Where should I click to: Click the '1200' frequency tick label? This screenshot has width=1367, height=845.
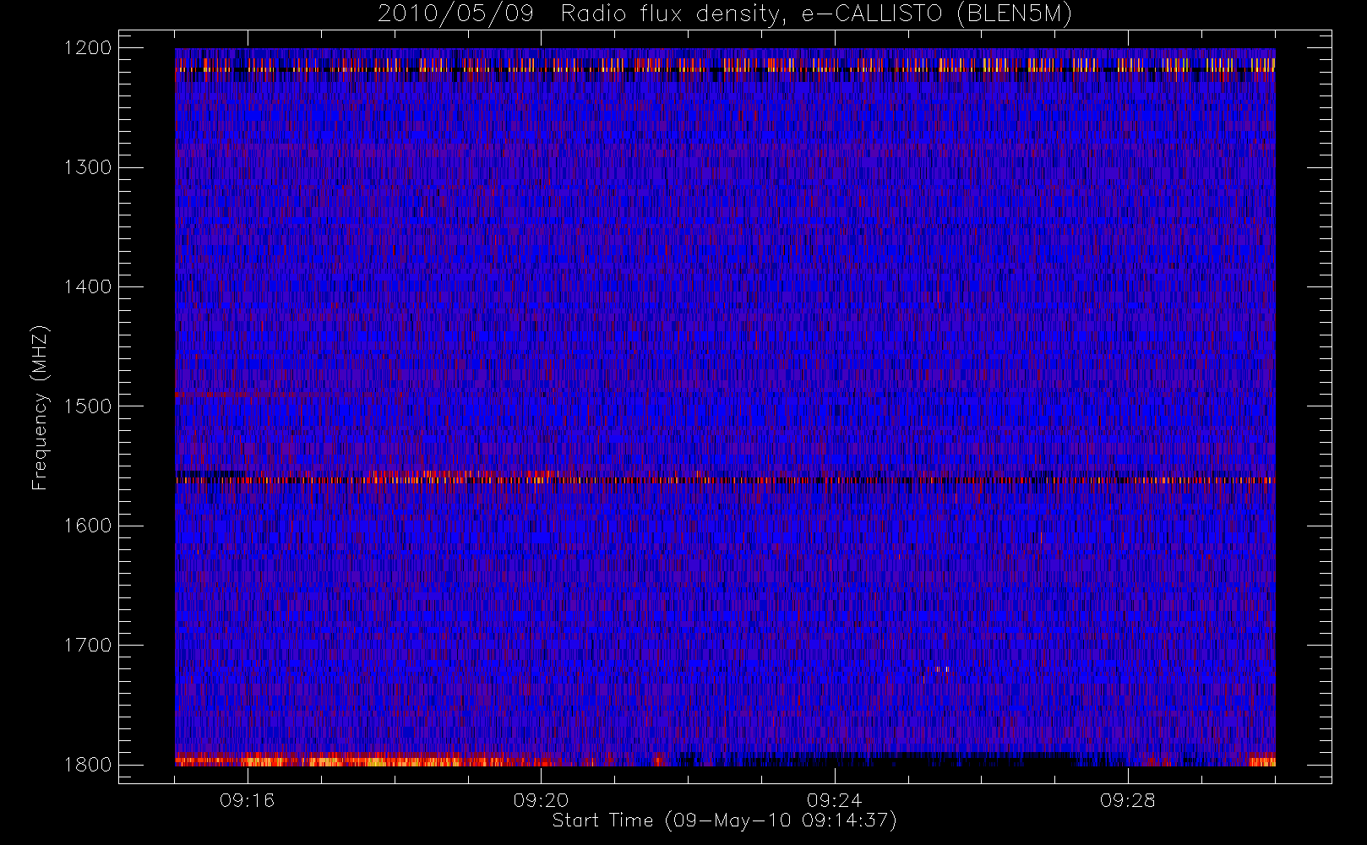88,48
